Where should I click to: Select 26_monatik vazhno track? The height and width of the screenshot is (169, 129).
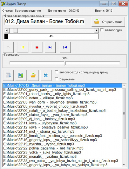pos(62,157)
